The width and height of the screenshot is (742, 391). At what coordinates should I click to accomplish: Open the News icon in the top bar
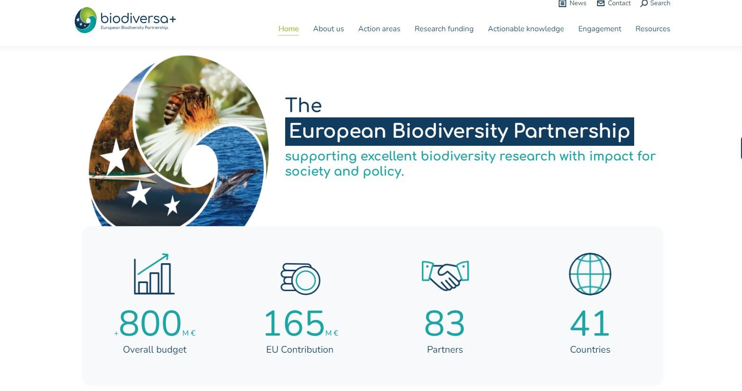pyautogui.click(x=562, y=4)
